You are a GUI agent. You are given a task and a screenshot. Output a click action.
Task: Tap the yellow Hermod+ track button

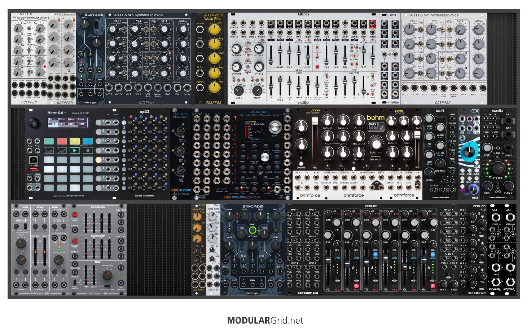pyautogui.click(x=75, y=141)
